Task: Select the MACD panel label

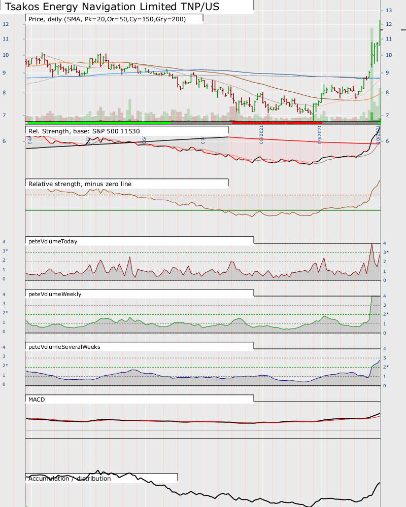Action: (x=37, y=400)
